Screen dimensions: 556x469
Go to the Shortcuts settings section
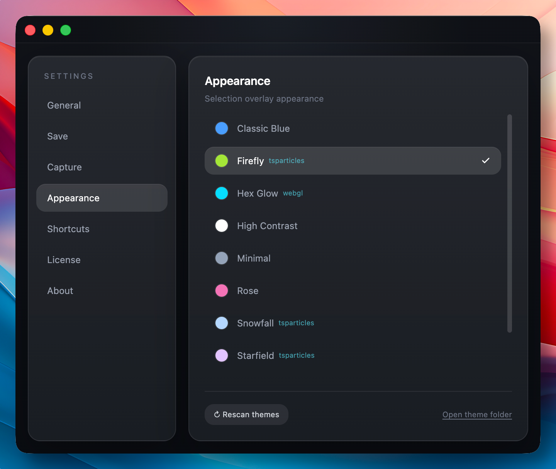[68, 229]
